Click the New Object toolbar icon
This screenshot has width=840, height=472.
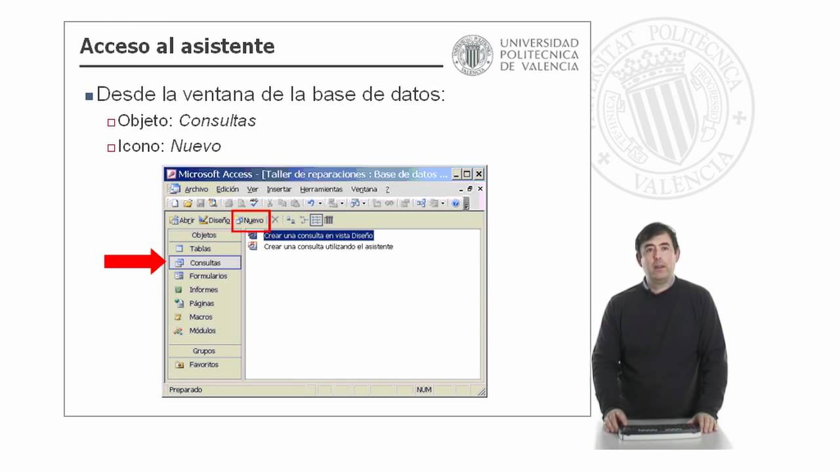point(434,203)
